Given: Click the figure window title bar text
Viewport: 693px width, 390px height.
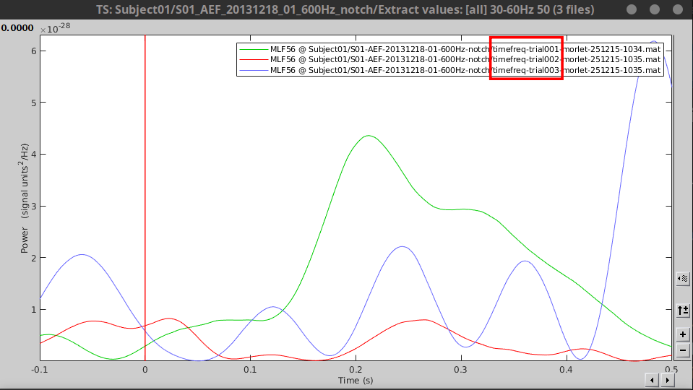Looking at the screenshot, I should click(346, 9).
